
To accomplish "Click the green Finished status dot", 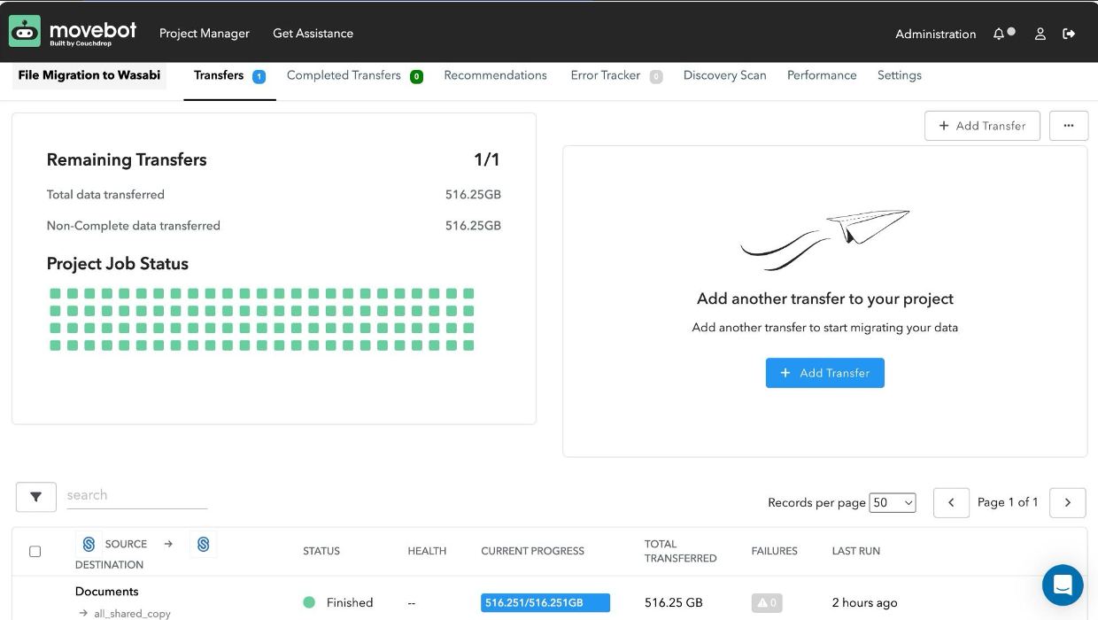I will pos(309,602).
